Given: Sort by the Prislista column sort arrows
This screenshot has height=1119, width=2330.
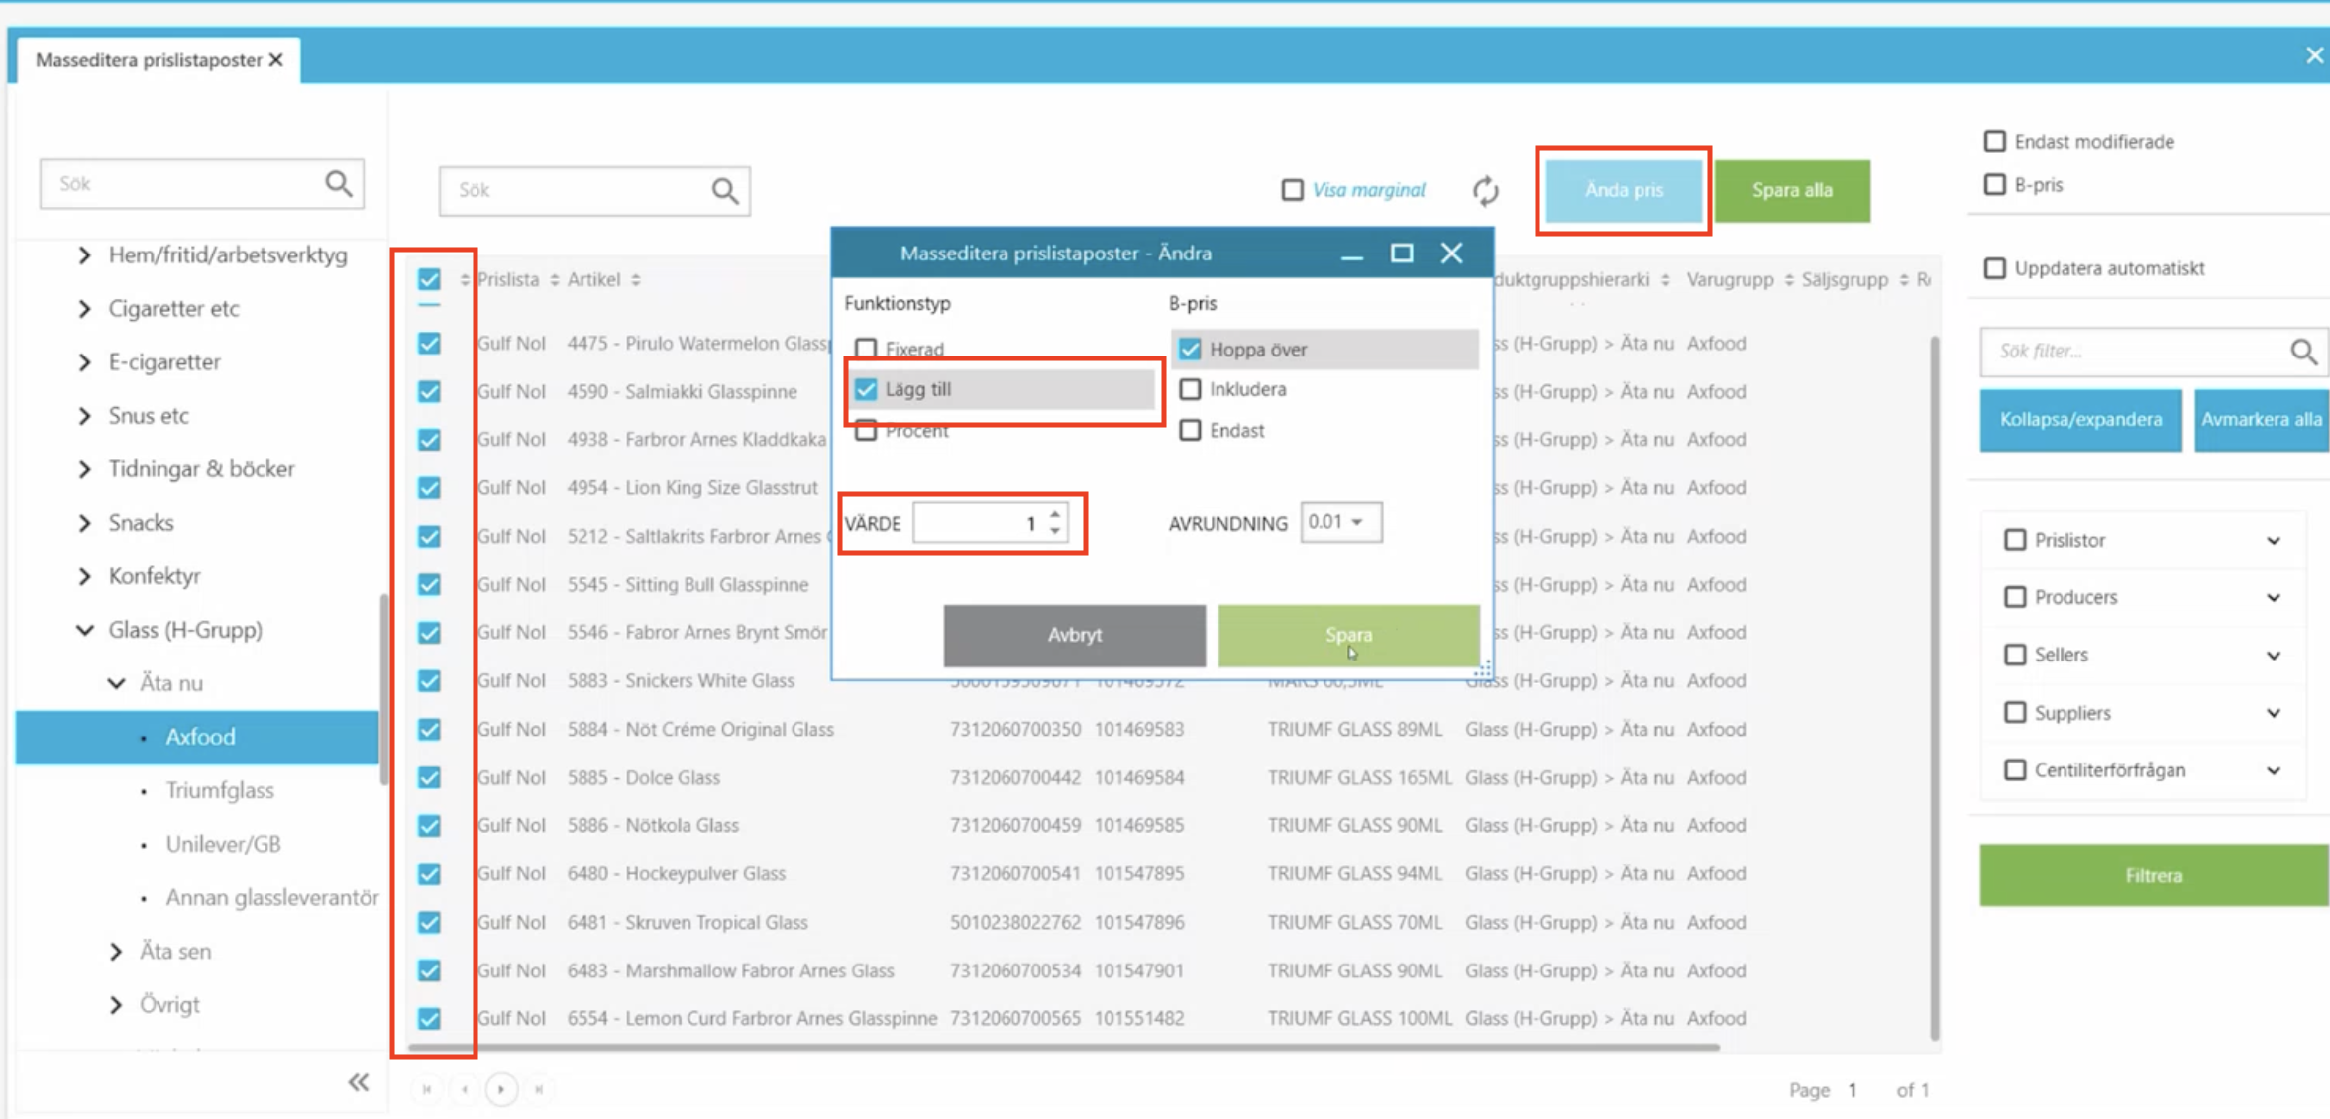Looking at the screenshot, I should 554,280.
